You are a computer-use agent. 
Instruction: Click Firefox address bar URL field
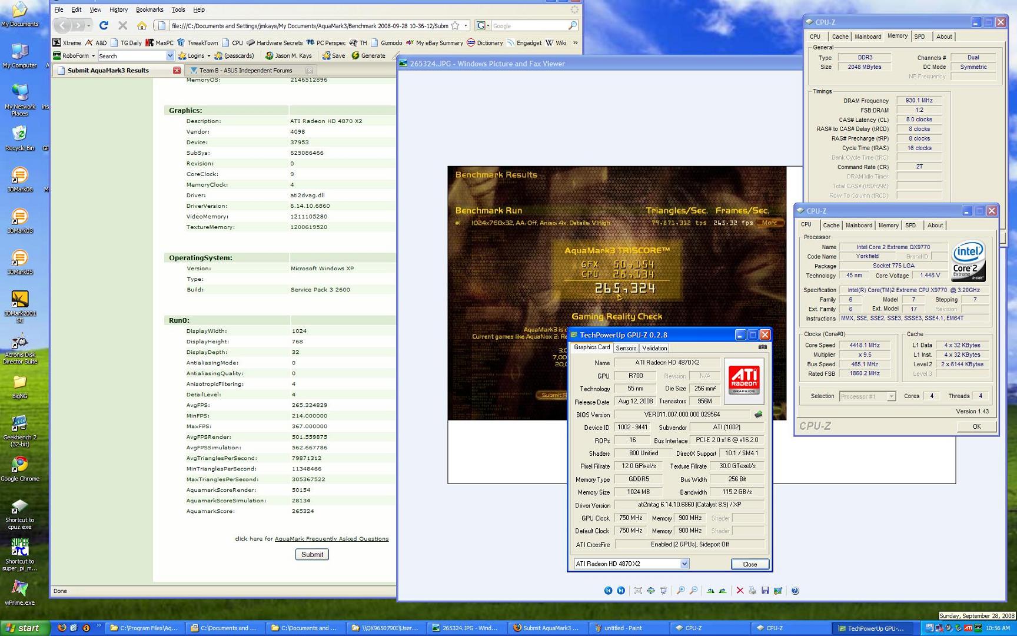click(310, 26)
